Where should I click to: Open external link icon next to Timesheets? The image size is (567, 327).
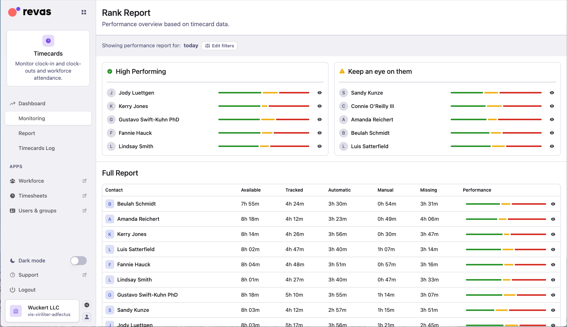[84, 195]
